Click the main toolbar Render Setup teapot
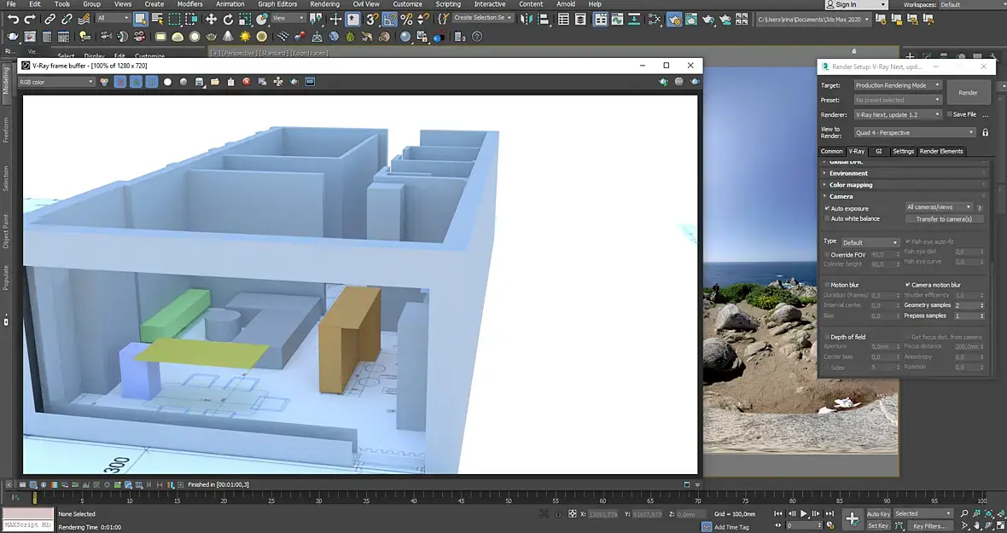The image size is (1007, 533). [x=673, y=20]
